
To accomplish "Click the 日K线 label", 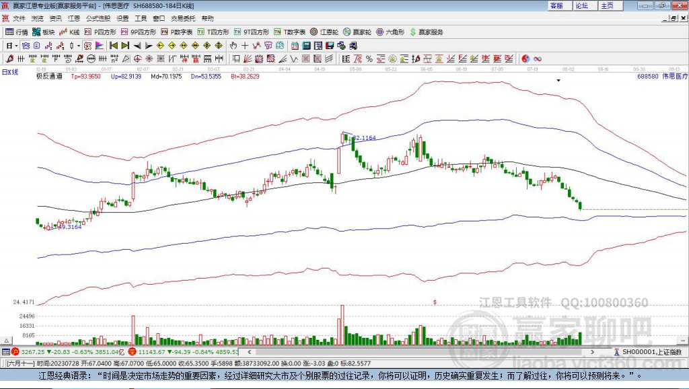I will coord(10,72).
